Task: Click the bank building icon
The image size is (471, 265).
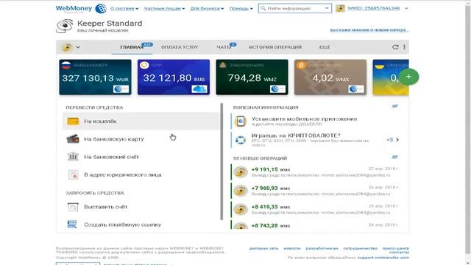Action: click(73, 157)
